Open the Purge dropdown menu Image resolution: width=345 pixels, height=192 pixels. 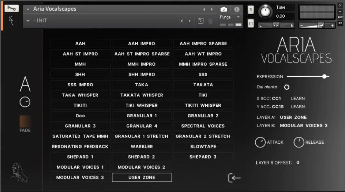click(238, 17)
